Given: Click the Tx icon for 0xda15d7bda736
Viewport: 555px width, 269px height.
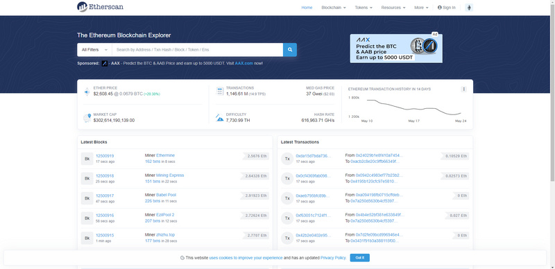Looking at the screenshot, I should pyautogui.click(x=287, y=159).
